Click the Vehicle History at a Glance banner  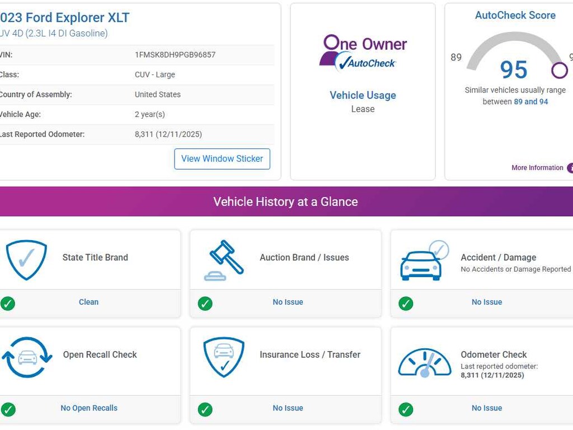click(x=285, y=202)
